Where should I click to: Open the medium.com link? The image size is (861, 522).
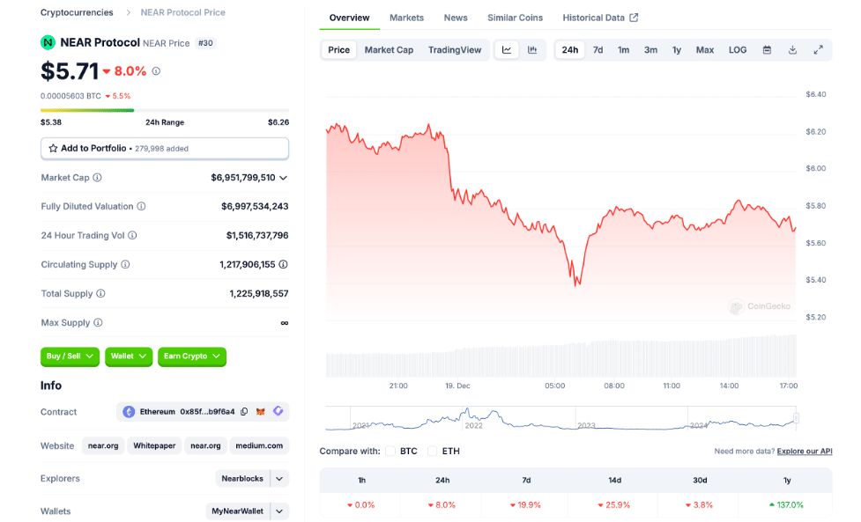coord(259,445)
